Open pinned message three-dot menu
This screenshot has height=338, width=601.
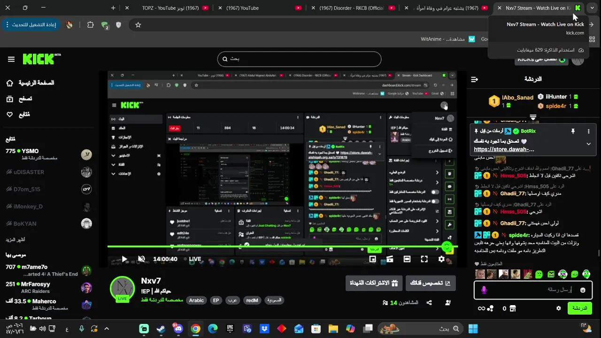click(x=589, y=131)
